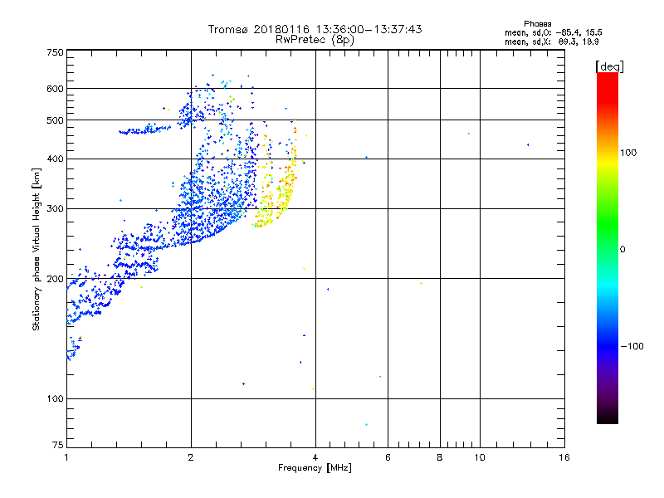
Task: Click the x-axis tick label '16'
Action: 564,457
